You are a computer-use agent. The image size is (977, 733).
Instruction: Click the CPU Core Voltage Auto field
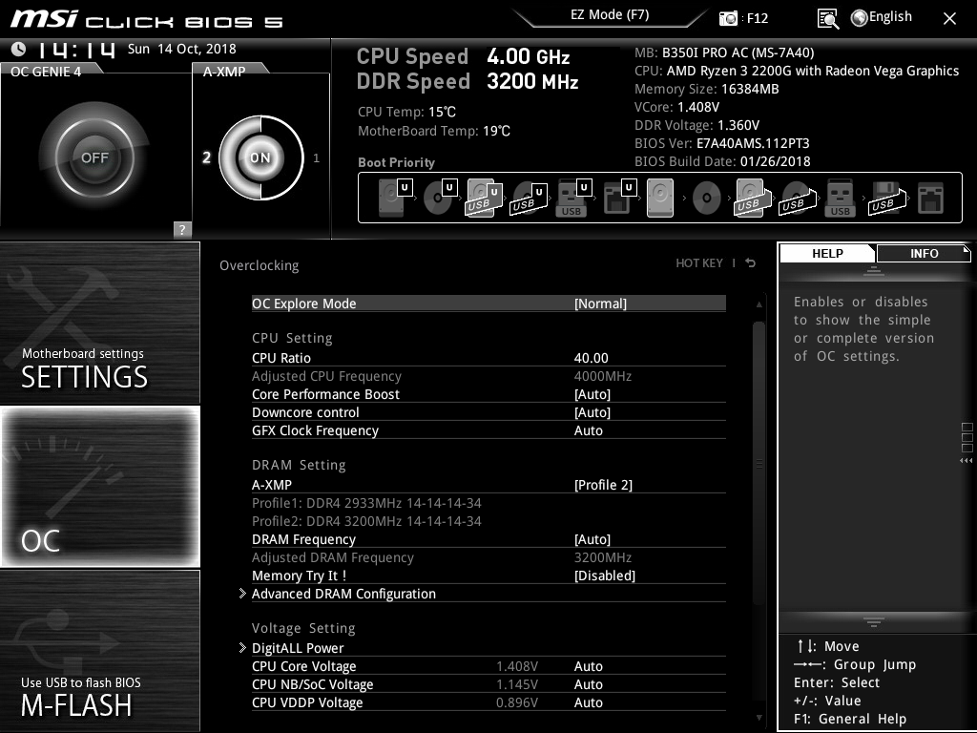[x=588, y=666]
